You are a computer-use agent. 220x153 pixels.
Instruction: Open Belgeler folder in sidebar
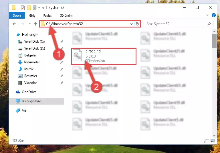pyautogui.click(x=30, y=55)
